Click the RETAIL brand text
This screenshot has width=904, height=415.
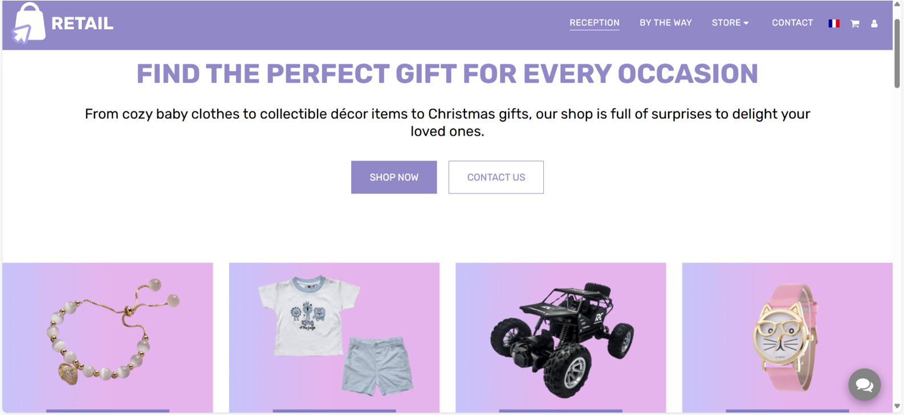tap(82, 23)
